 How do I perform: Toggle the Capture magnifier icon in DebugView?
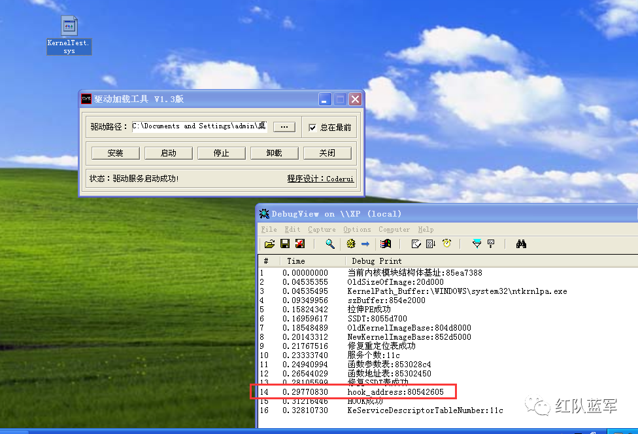point(330,244)
